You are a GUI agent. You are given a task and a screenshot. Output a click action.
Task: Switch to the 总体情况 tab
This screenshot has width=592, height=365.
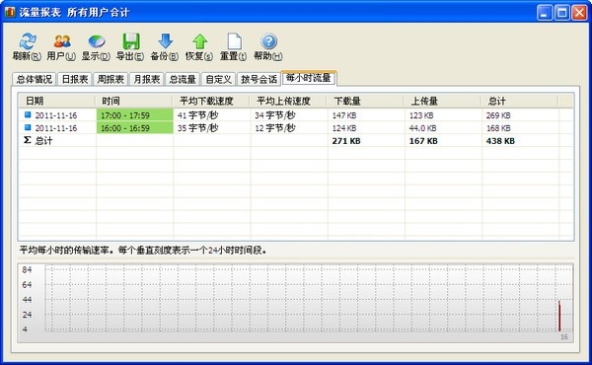point(34,79)
